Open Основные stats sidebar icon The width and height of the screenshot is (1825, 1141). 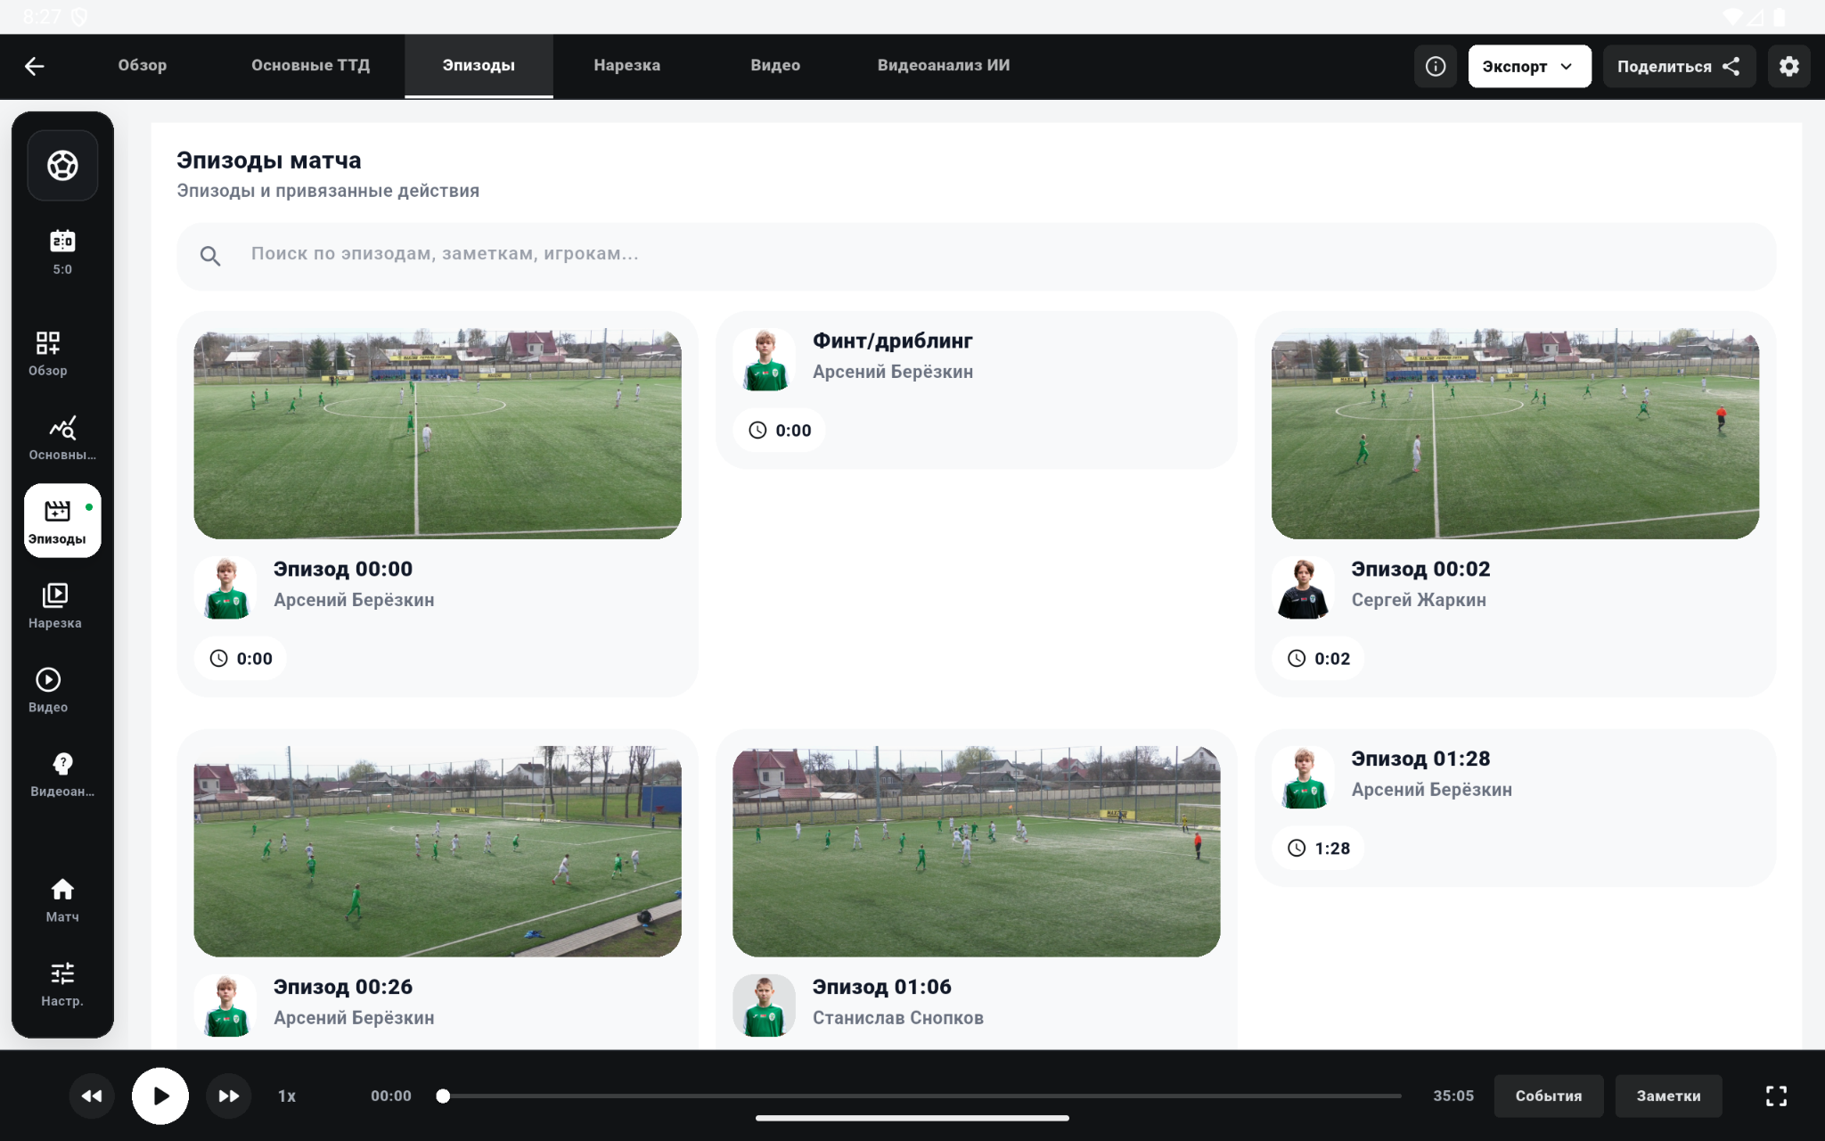[62, 438]
